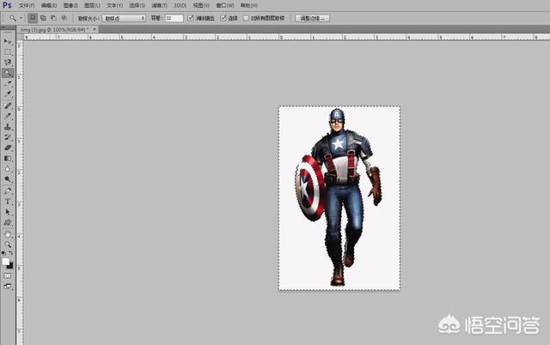
Task: Open the Filter menu (滤镜)
Action: click(159, 6)
